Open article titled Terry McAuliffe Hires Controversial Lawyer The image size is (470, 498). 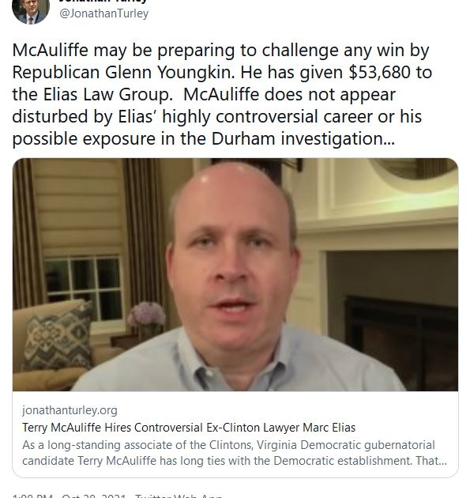(x=189, y=428)
